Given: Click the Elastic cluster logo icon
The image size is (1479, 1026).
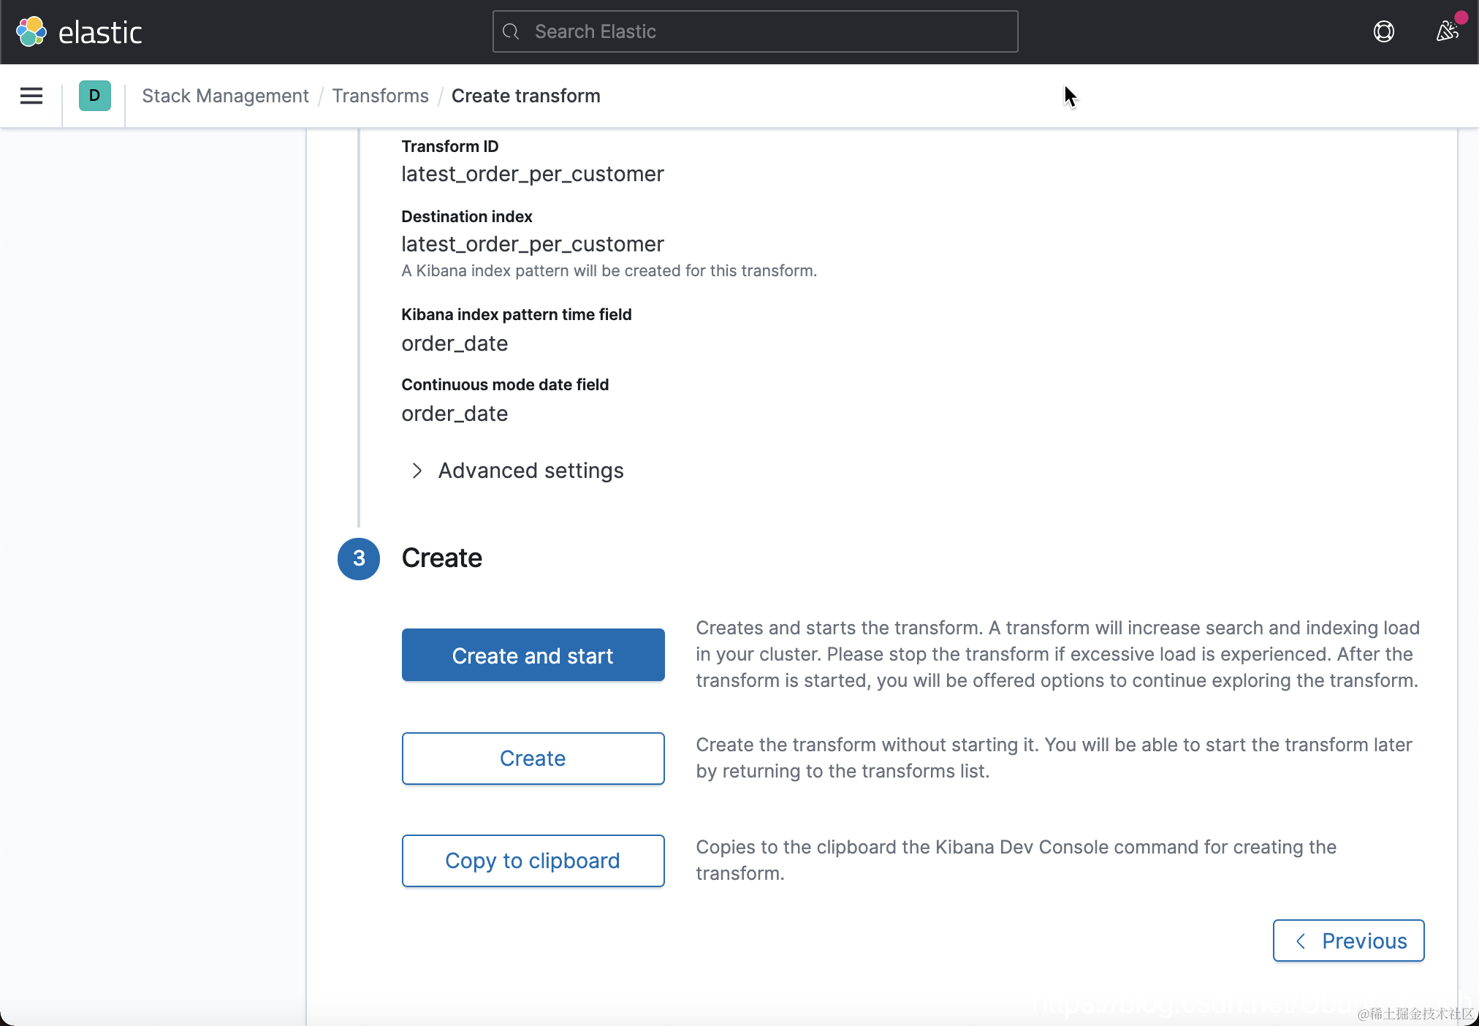Looking at the screenshot, I should tap(31, 31).
